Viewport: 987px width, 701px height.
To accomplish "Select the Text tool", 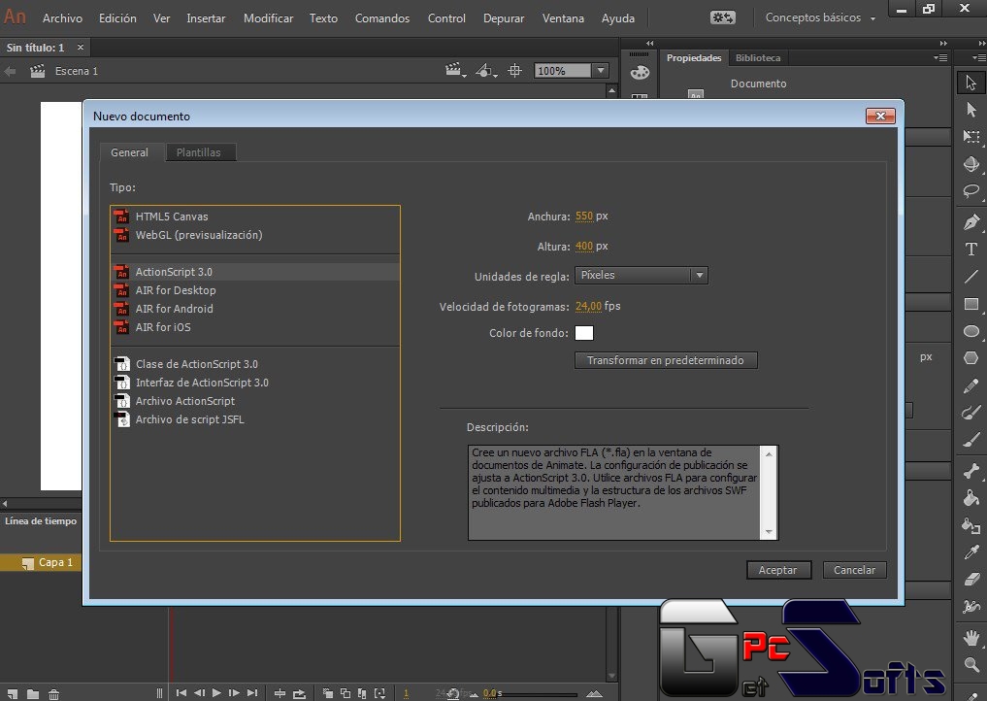I will [971, 250].
